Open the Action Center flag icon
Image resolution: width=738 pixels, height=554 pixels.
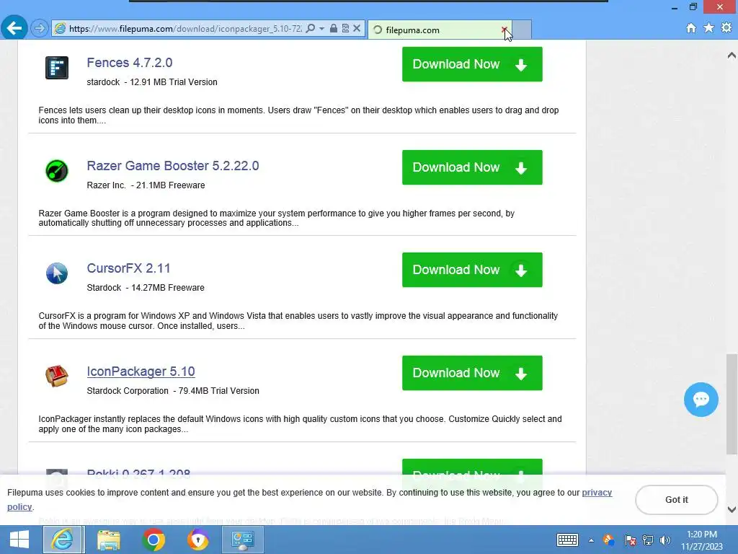pyautogui.click(x=630, y=540)
